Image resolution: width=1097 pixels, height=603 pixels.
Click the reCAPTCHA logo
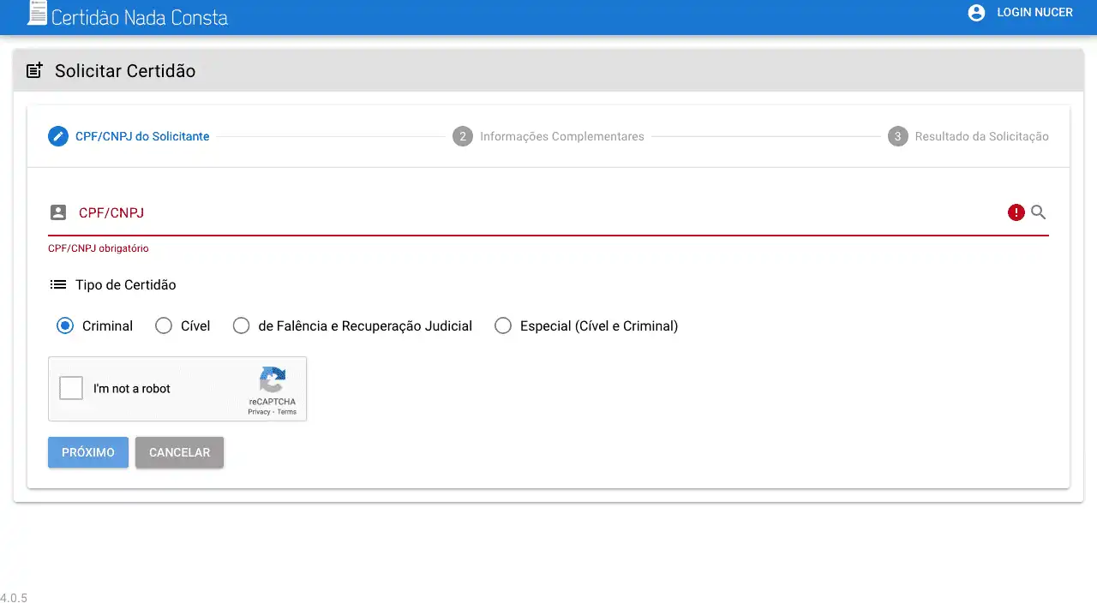click(x=273, y=380)
